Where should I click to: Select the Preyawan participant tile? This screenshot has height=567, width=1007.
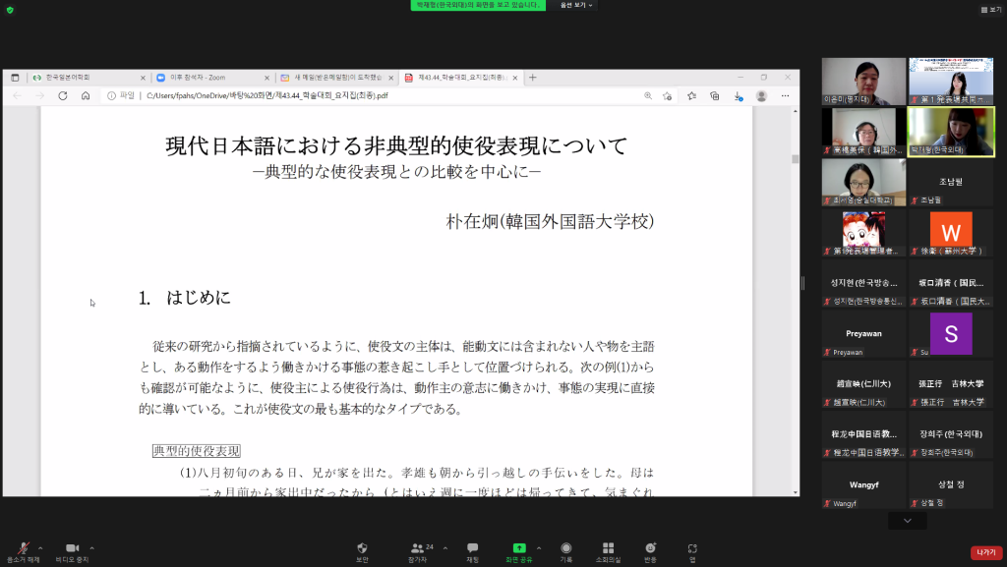863,334
